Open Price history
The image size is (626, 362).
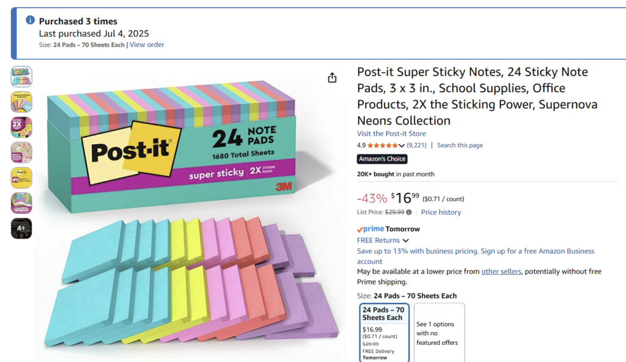(x=441, y=212)
